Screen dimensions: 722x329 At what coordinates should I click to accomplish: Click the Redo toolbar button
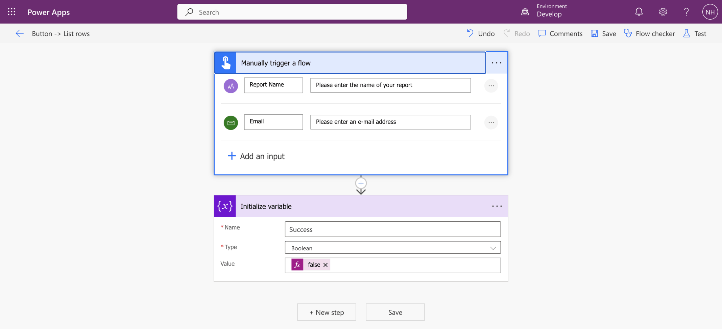coord(516,33)
